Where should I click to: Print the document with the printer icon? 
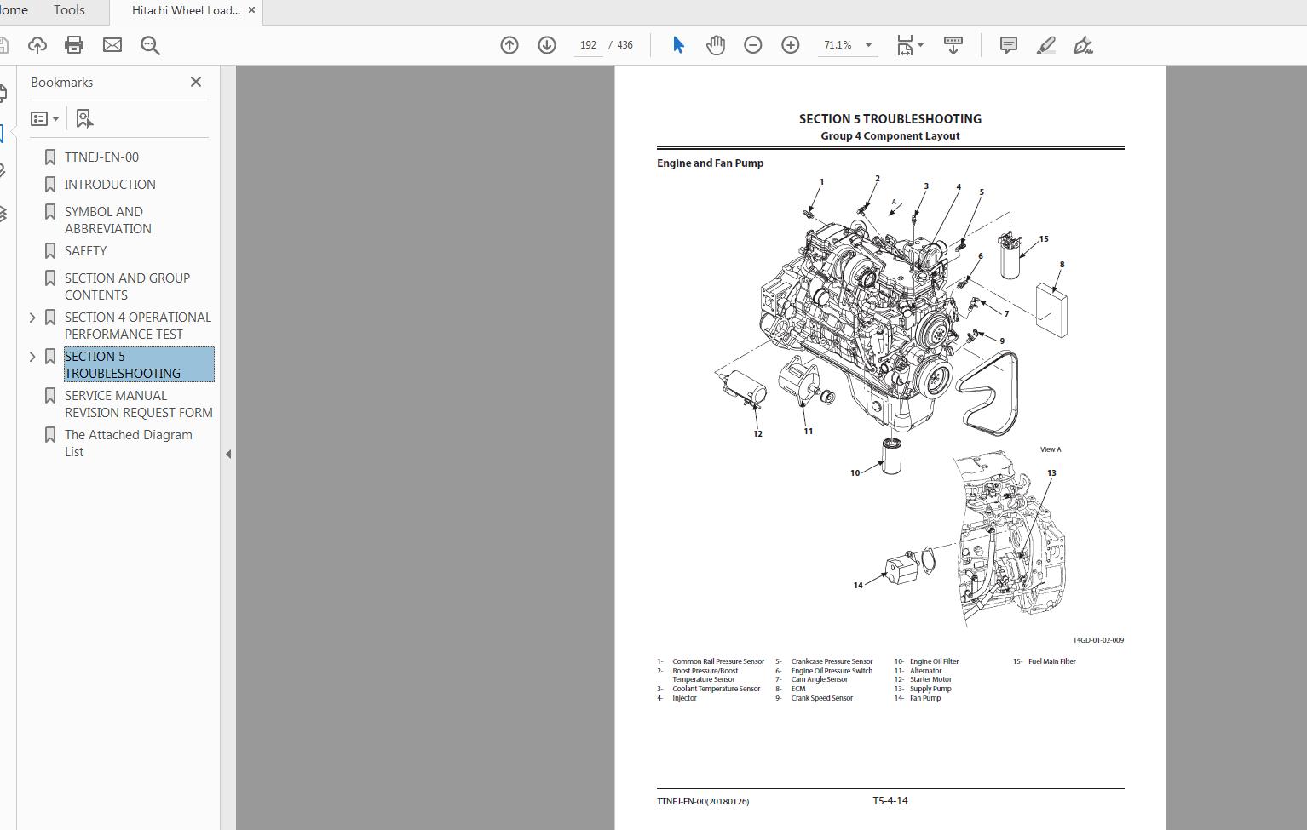[x=74, y=45]
